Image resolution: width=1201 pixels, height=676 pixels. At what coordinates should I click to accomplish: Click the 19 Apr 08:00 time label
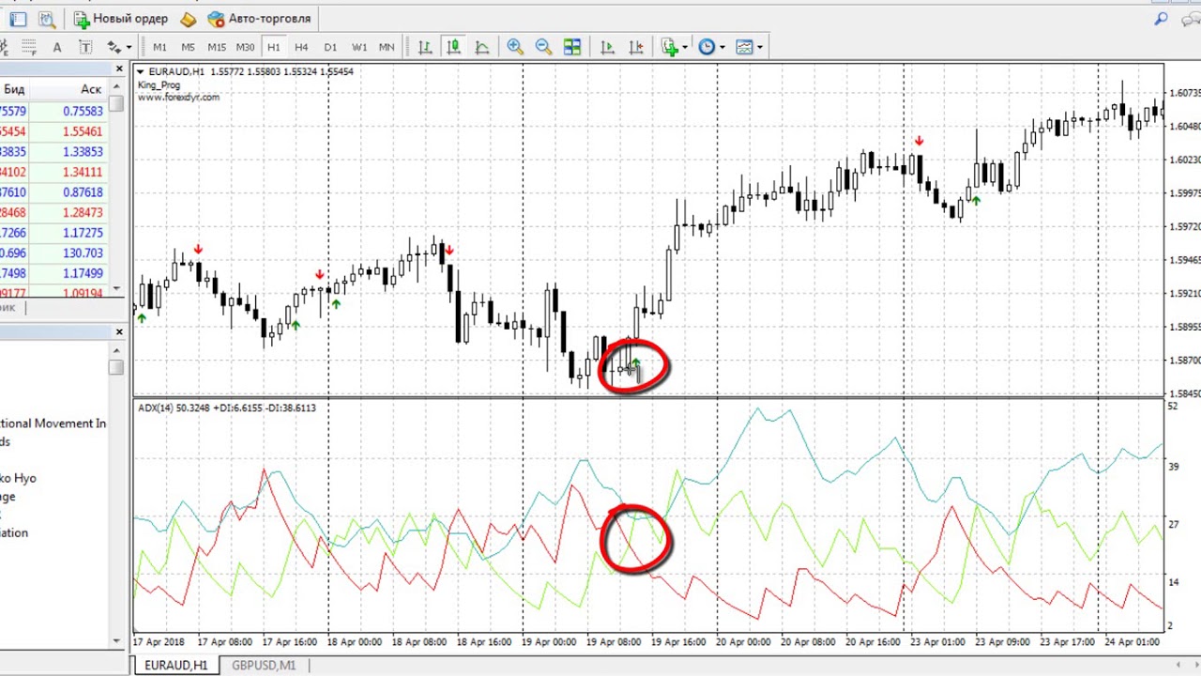pyautogui.click(x=616, y=642)
